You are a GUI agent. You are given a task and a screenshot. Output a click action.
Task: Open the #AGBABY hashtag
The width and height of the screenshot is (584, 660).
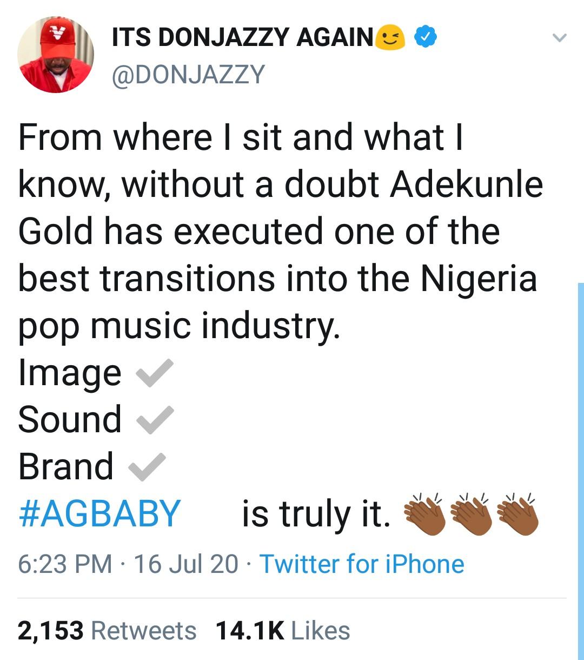(x=99, y=513)
